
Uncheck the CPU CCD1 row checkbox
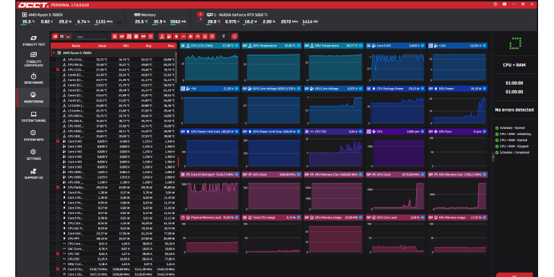[57, 70]
